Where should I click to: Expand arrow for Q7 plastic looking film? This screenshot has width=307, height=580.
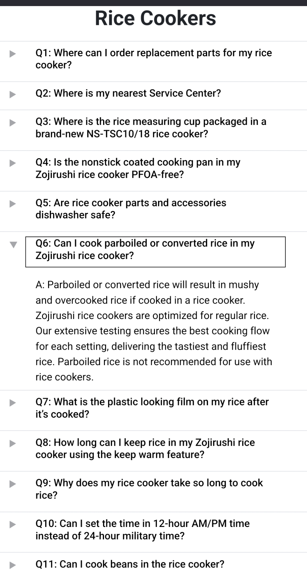(12, 403)
